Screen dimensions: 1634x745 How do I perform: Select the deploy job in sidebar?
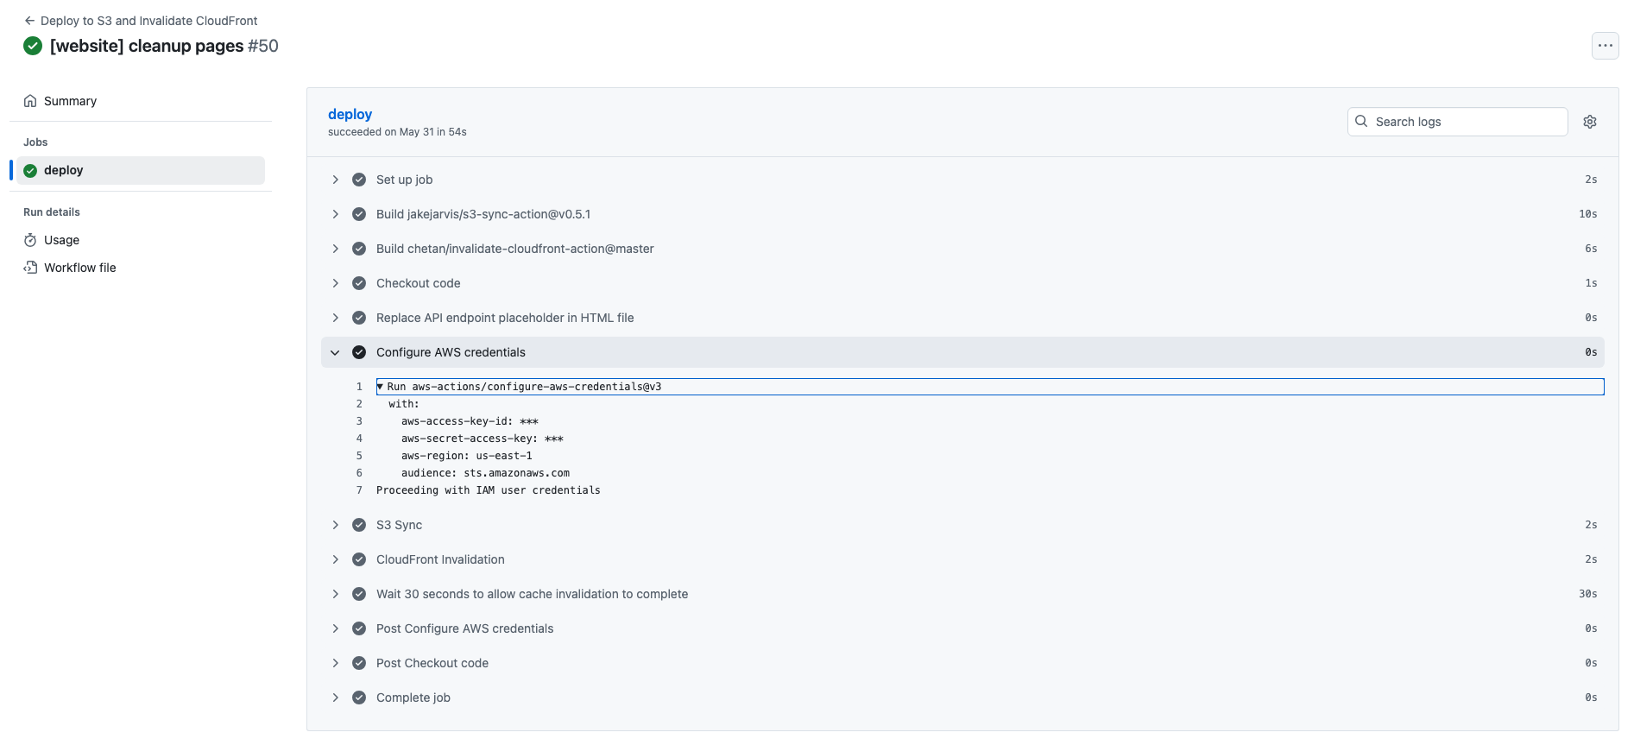[140, 170]
